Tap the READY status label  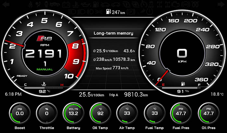tap(22, 76)
